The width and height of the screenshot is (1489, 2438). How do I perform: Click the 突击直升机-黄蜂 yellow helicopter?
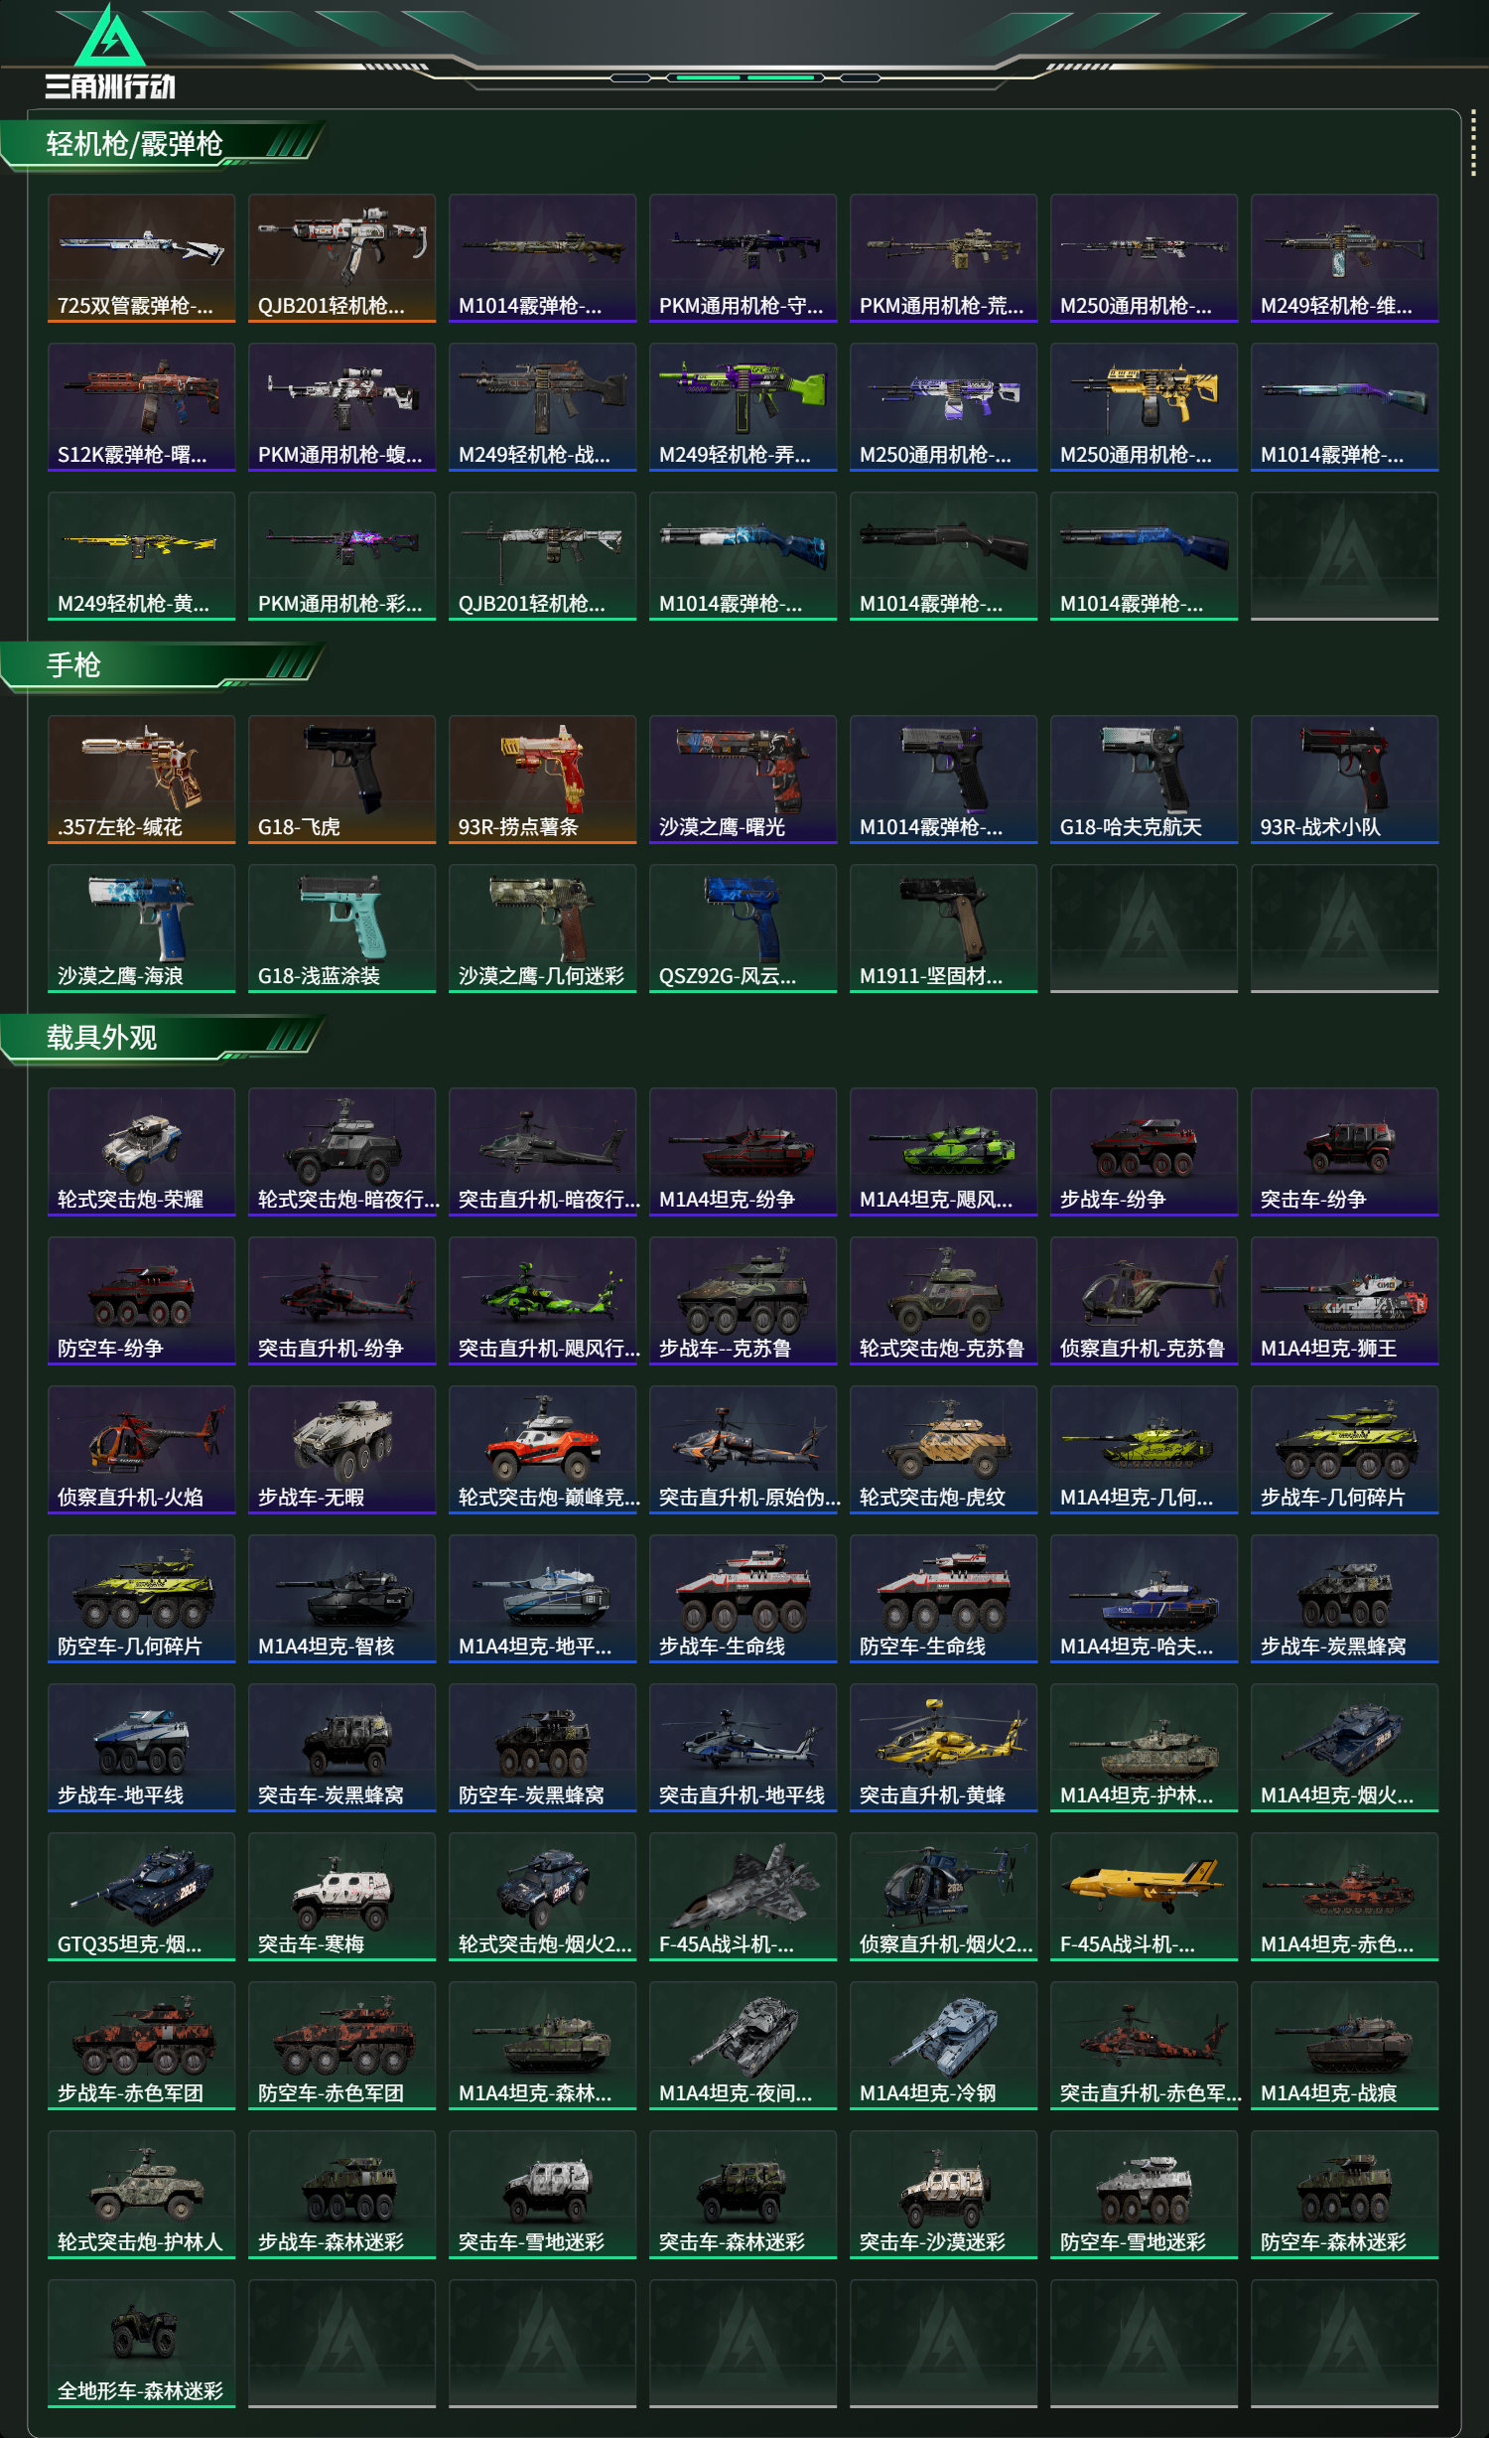tap(944, 1748)
